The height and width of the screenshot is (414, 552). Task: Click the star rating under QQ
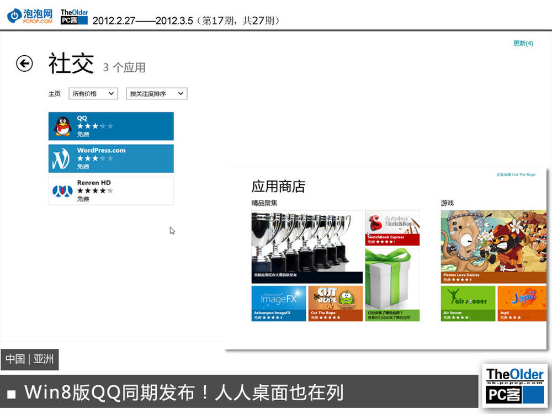pos(95,126)
